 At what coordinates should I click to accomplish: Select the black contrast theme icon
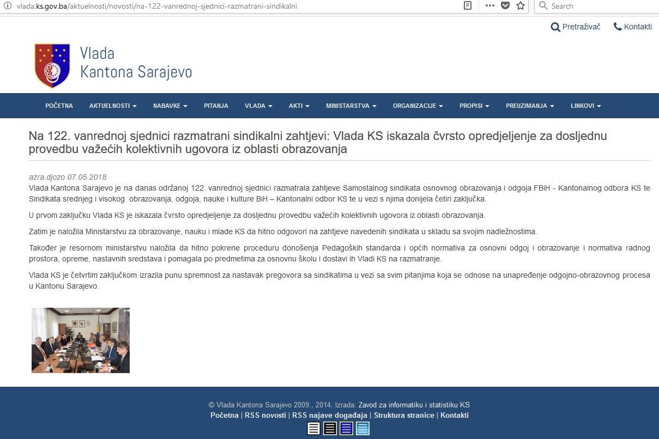click(x=330, y=429)
